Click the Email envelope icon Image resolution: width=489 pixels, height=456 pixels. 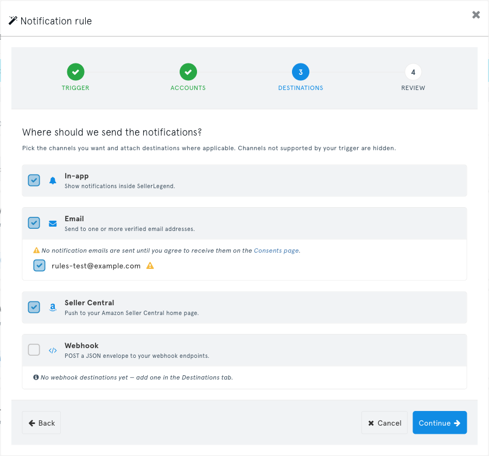(x=53, y=223)
